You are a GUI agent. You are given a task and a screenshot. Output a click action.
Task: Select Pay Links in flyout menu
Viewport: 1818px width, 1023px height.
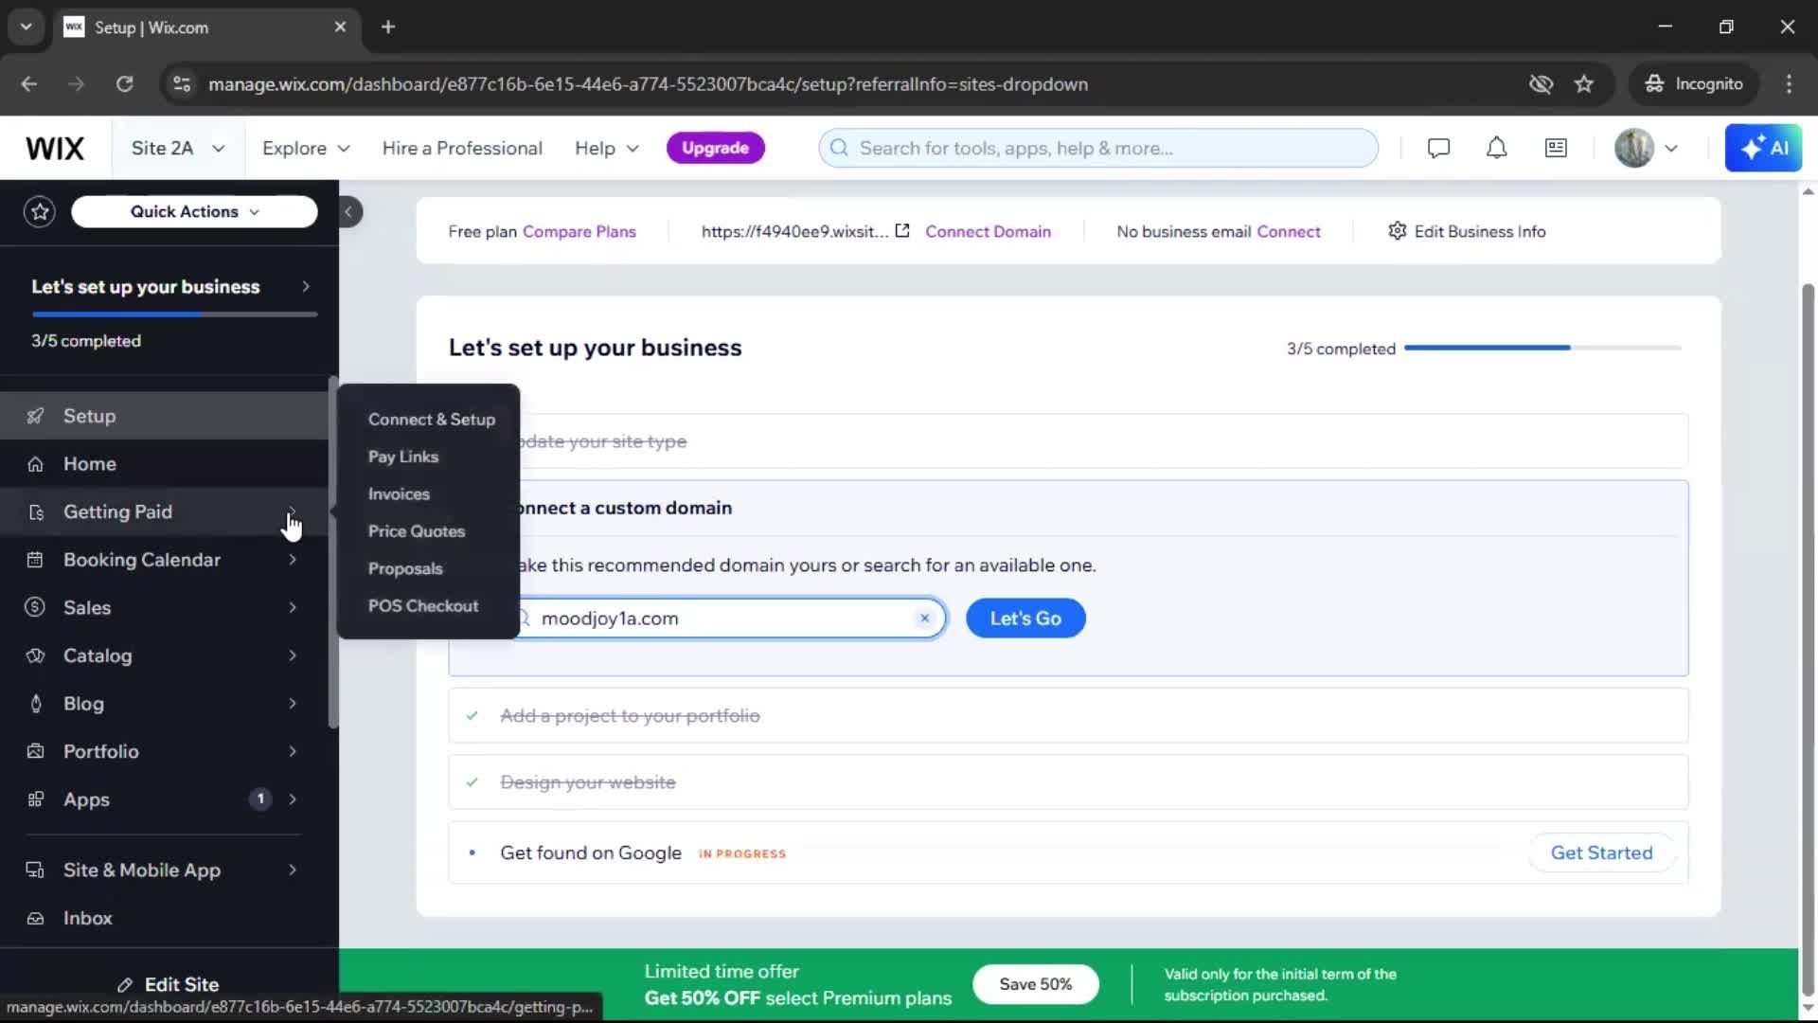click(403, 457)
